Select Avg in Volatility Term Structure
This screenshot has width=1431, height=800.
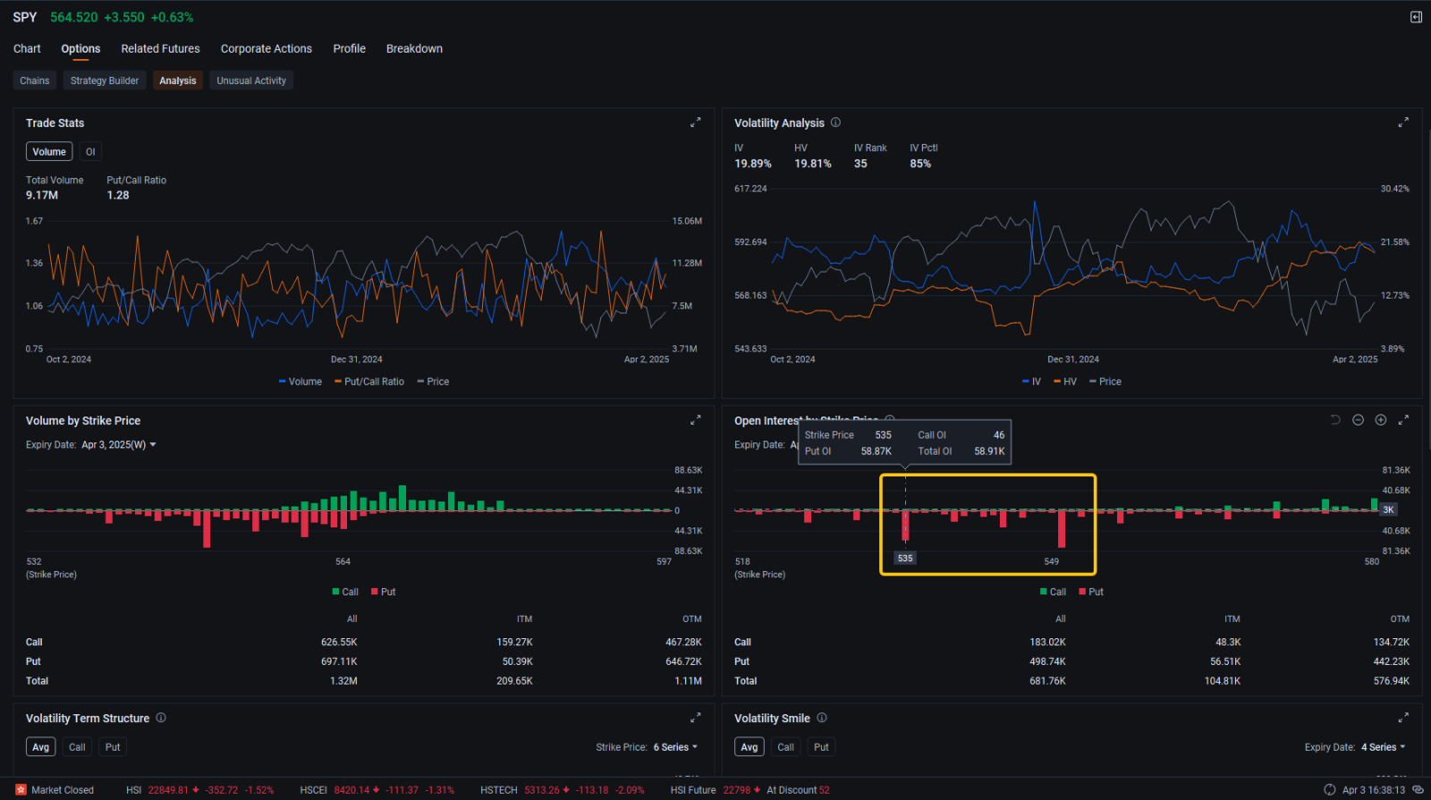pos(41,747)
